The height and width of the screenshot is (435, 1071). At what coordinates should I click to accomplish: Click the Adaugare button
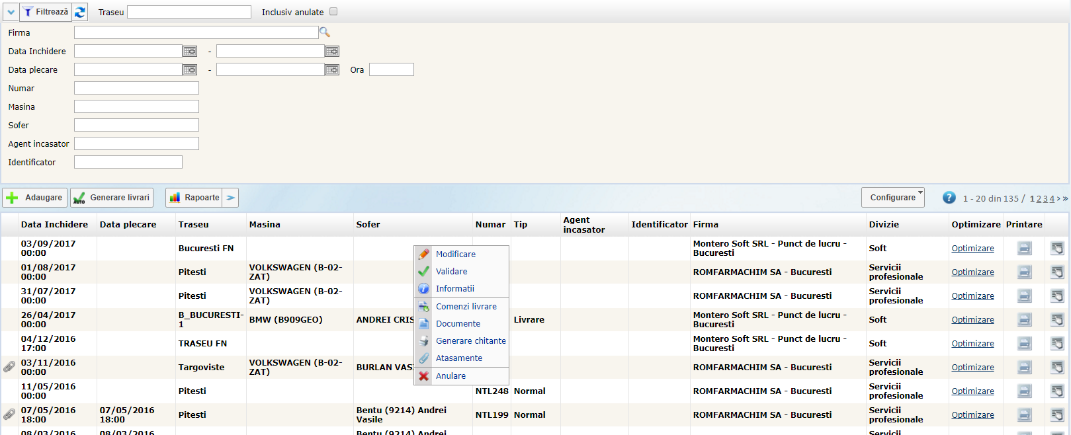[35, 198]
